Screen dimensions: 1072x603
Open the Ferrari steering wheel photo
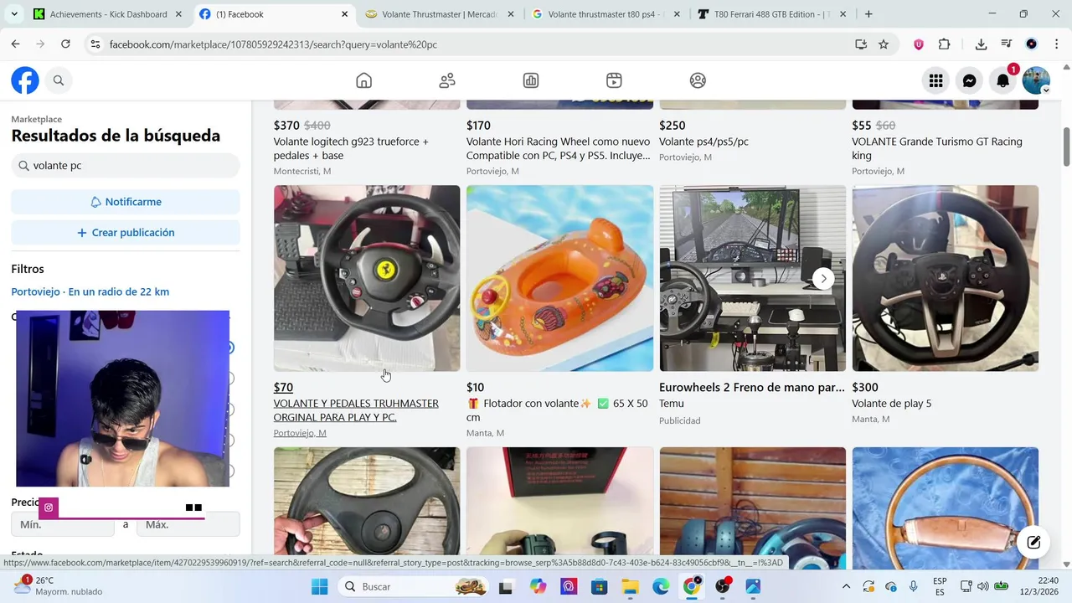point(367,278)
